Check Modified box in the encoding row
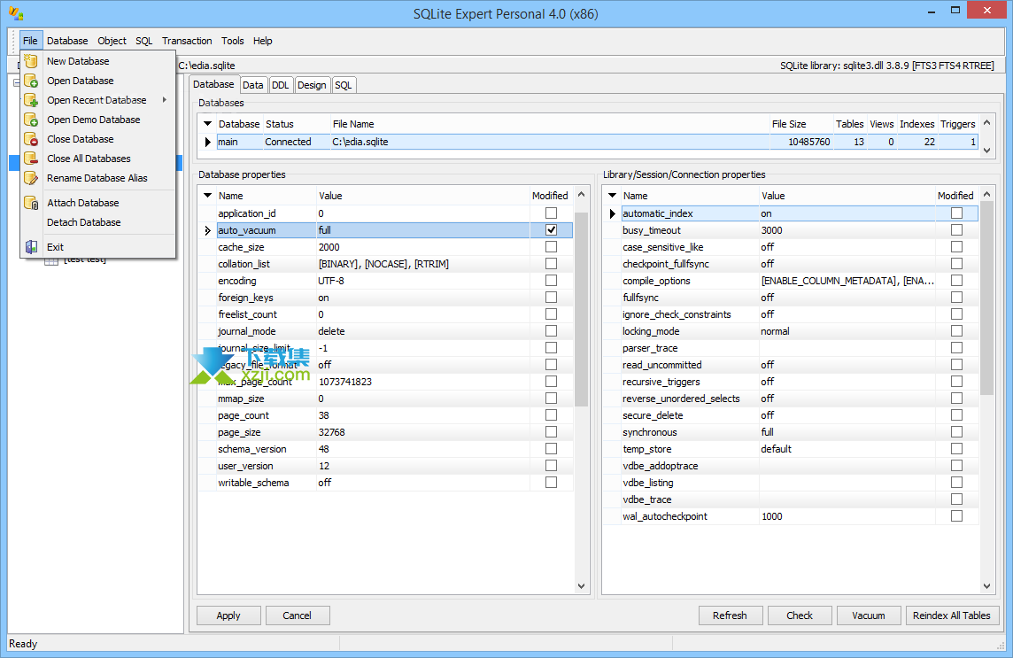This screenshot has width=1013, height=658. [x=551, y=281]
